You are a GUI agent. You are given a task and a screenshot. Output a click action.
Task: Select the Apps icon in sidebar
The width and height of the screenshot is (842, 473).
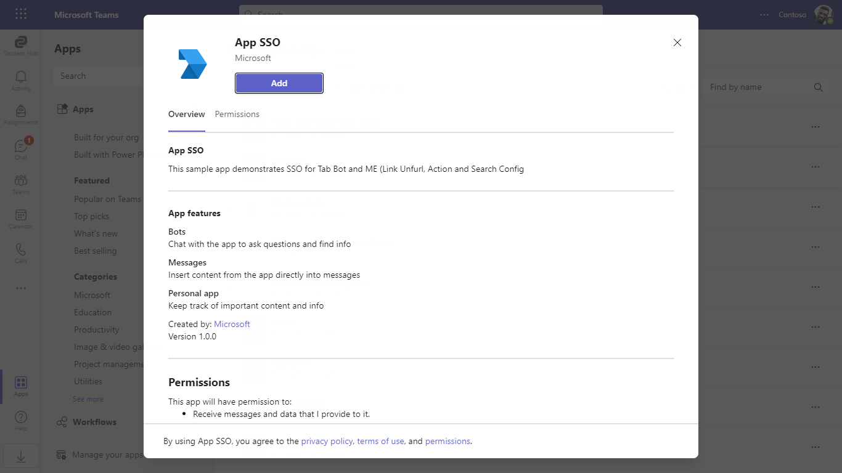tap(21, 387)
